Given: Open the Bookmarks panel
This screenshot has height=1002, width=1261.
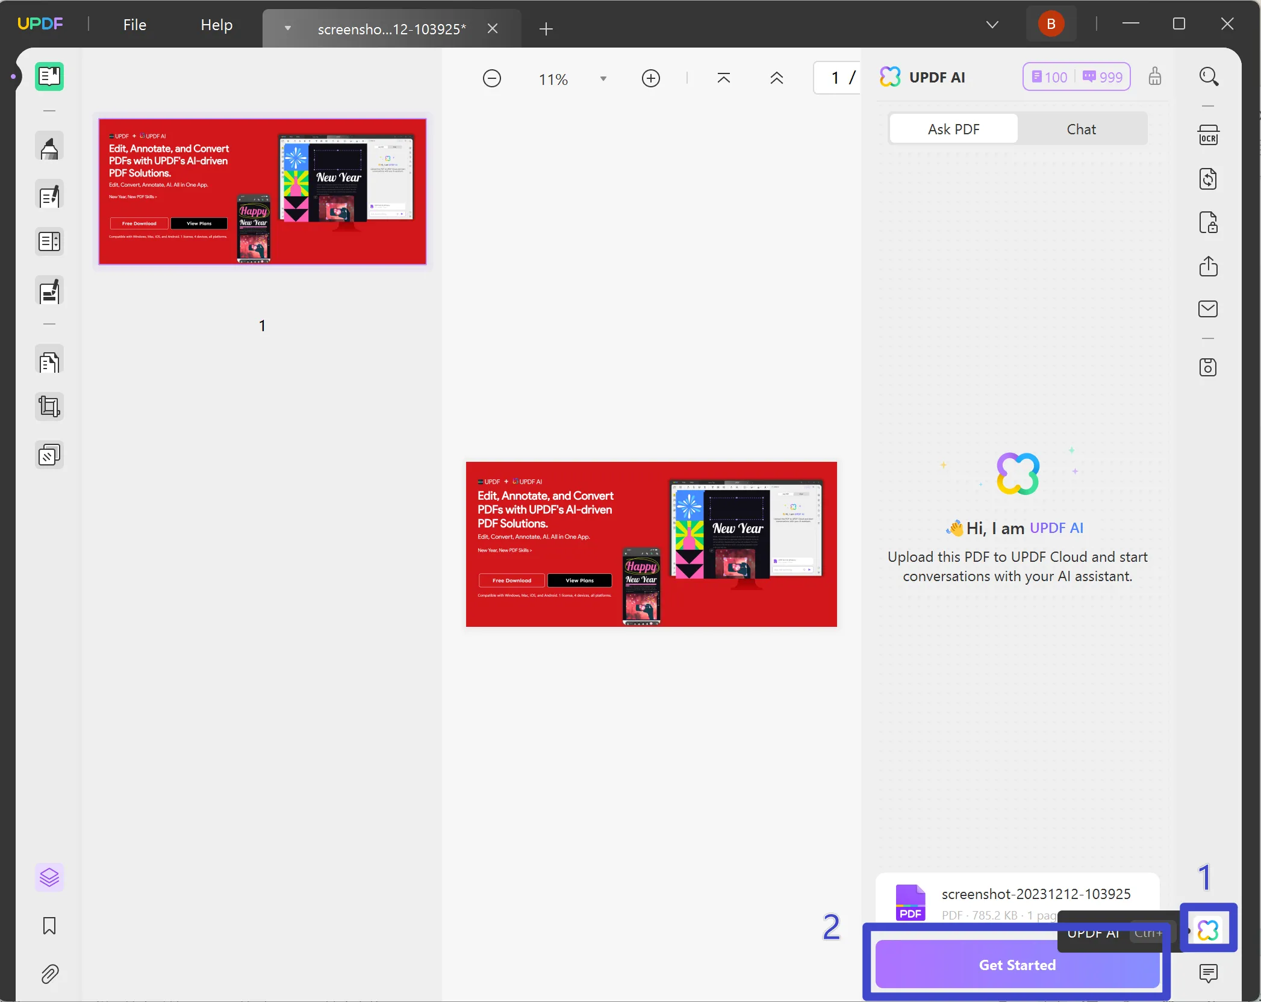Looking at the screenshot, I should coord(49,926).
